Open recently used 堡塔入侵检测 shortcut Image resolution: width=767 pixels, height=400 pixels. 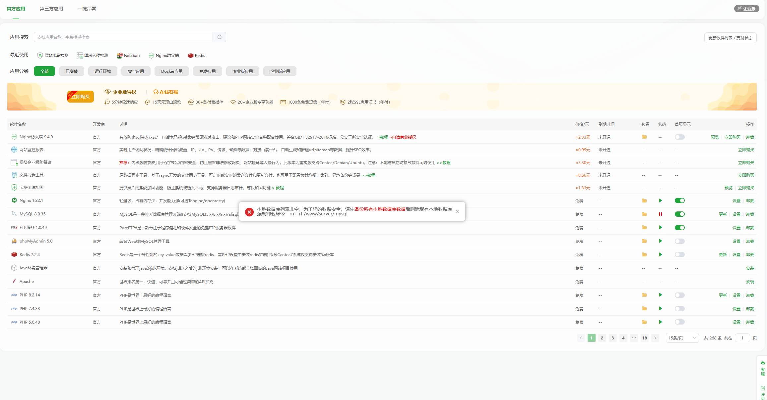tap(93, 56)
